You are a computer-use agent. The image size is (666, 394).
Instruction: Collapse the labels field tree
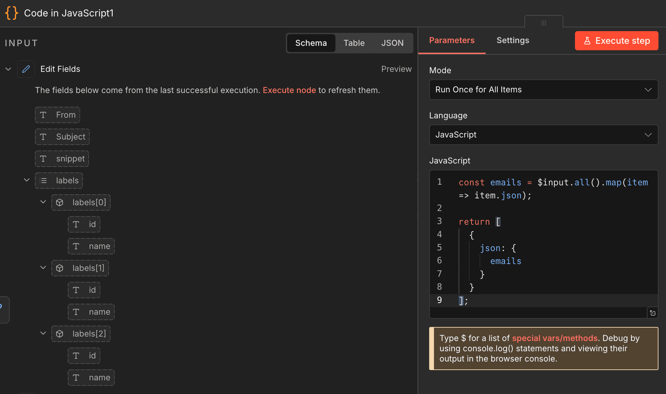coord(26,180)
